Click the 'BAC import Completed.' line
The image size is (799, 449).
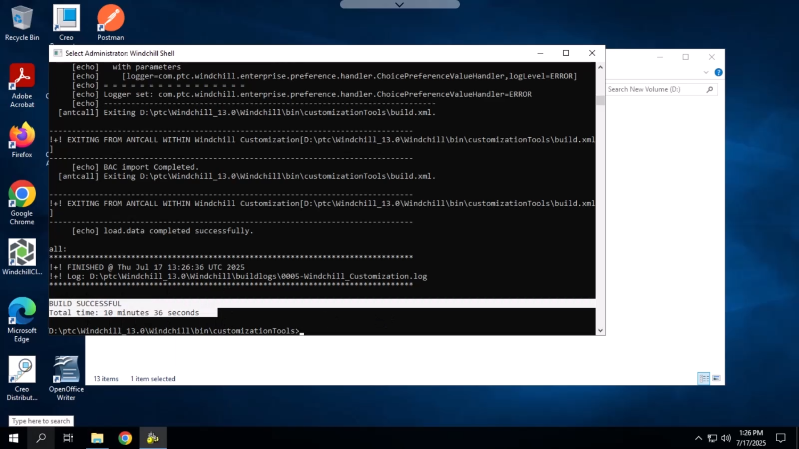(135, 167)
